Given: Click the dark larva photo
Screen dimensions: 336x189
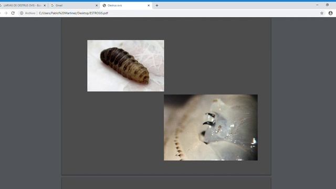Looking at the screenshot, I should point(125,66).
